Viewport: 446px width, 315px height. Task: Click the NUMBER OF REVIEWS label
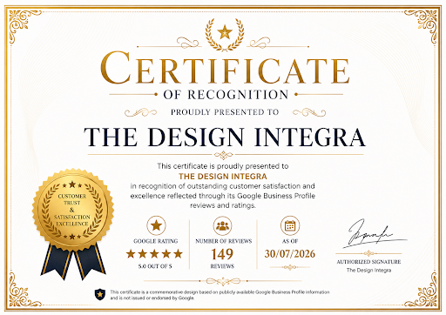point(224,241)
